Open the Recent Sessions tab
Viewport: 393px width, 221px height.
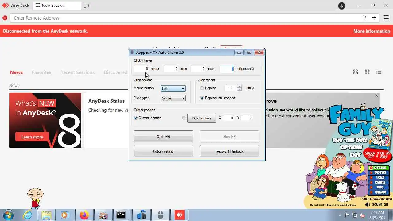coord(77,72)
